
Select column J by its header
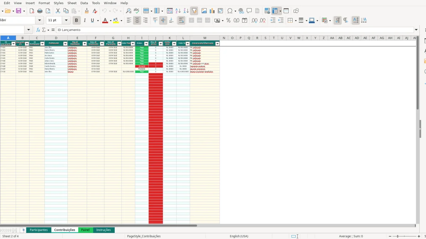tap(155, 38)
